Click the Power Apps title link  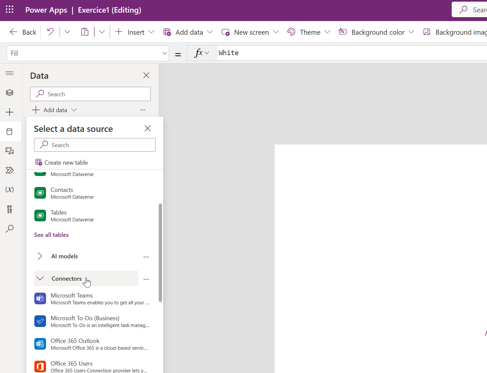tap(46, 10)
